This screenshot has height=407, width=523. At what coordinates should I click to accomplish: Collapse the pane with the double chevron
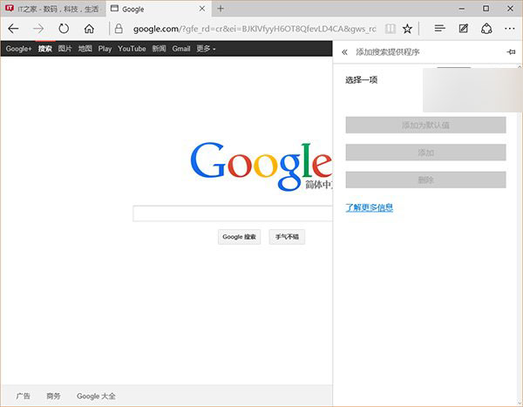(344, 52)
